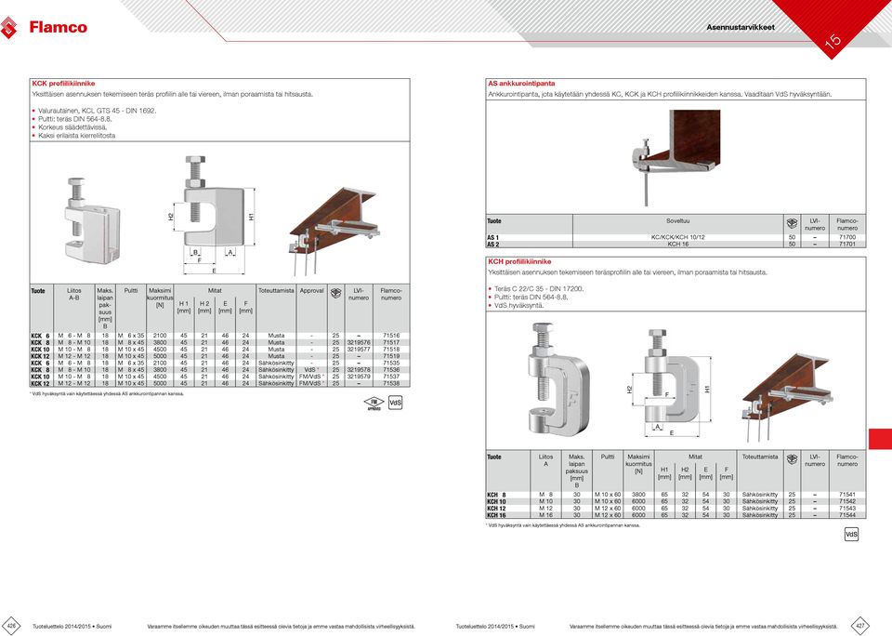Click LVI number 3219577
Screen dimensions: 892x636
pos(359,350)
